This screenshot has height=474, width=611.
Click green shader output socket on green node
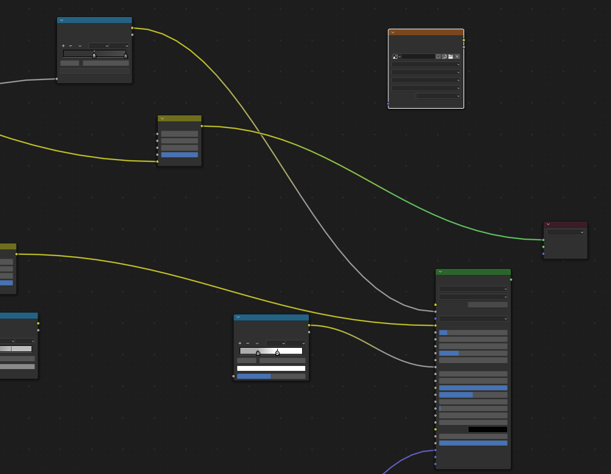(511, 280)
